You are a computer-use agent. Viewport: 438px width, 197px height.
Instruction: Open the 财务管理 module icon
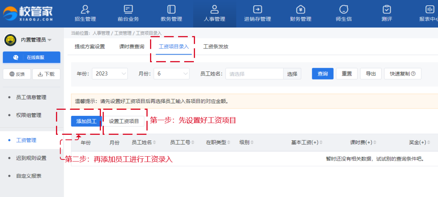point(301,9)
